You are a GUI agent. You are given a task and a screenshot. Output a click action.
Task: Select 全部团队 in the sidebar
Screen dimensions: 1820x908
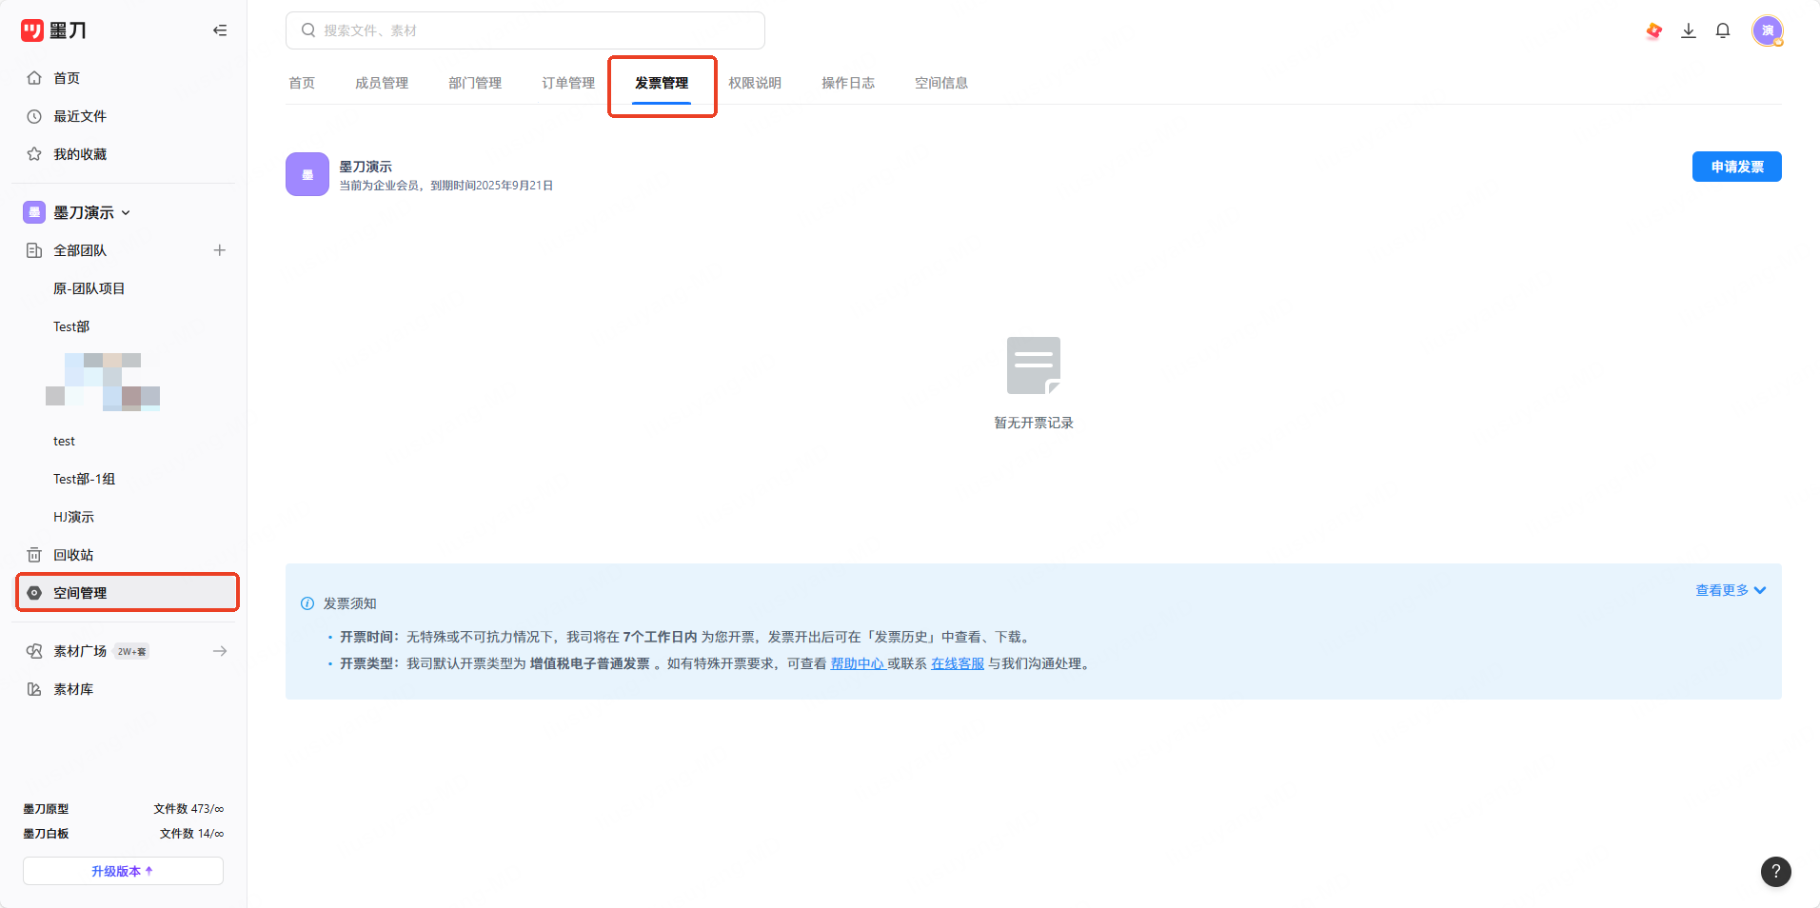80,250
